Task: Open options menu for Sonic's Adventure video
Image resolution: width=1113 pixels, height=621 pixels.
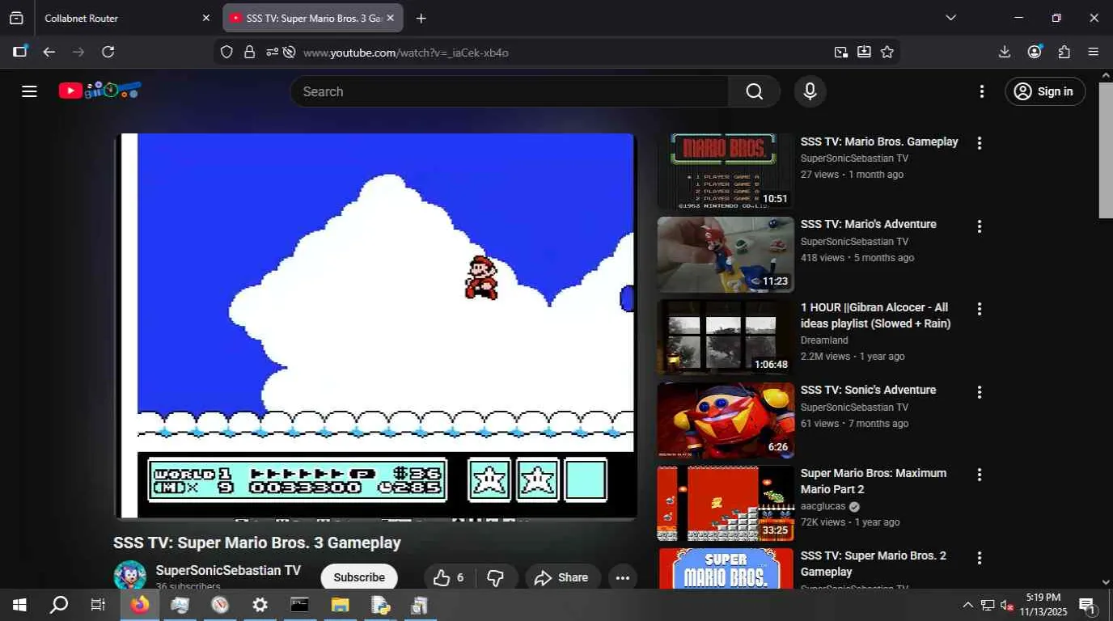Action: (980, 392)
